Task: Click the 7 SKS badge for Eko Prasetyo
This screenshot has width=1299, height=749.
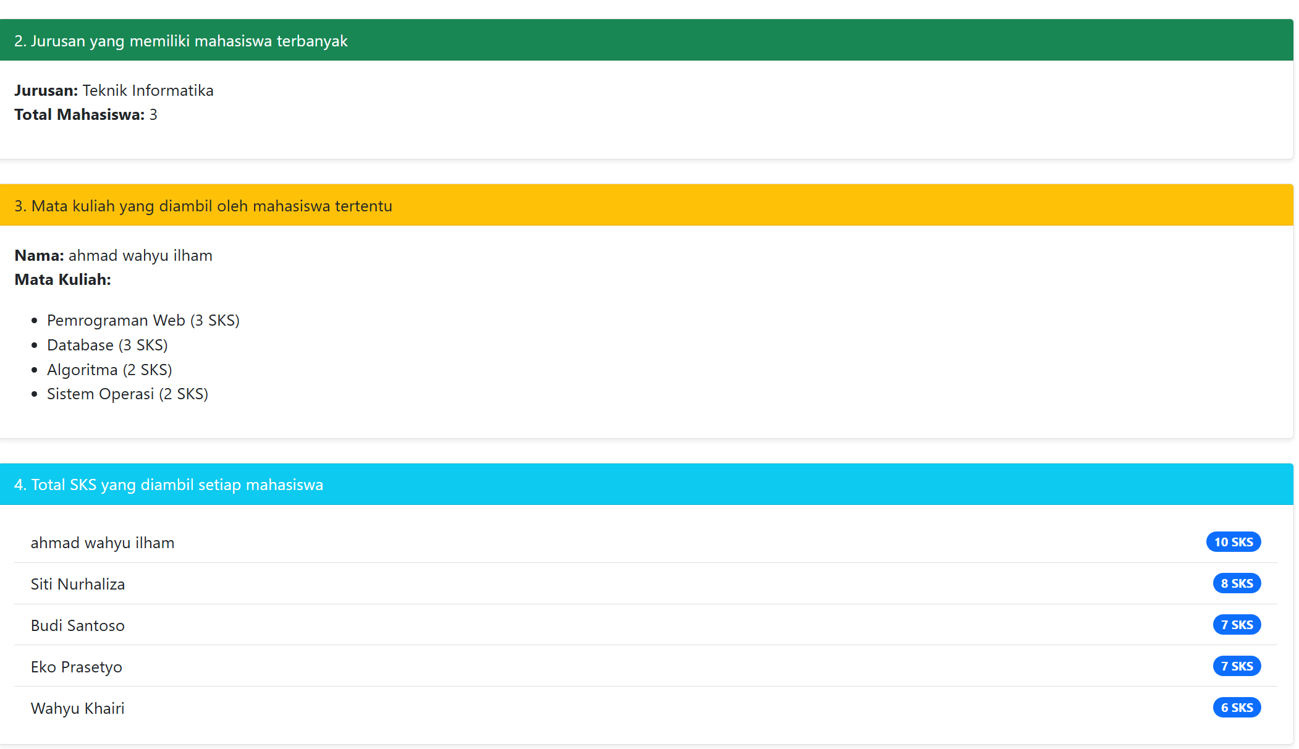Action: point(1236,666)
